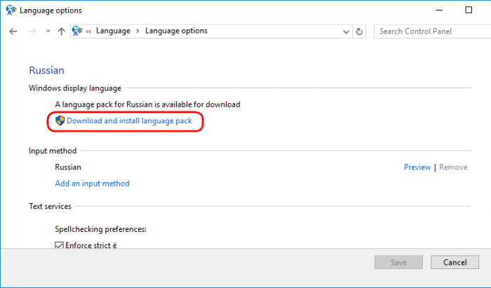Image resolution: width=491 pixels, height=288 pixels.
Task: Refresh the Language options page
Action: tap(359, 32)
